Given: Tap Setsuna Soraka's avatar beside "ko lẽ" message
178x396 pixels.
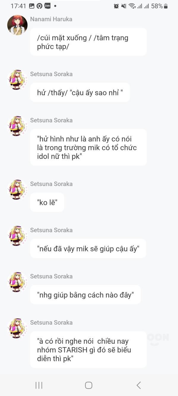Looking at the screenshot, I should 17,190.
